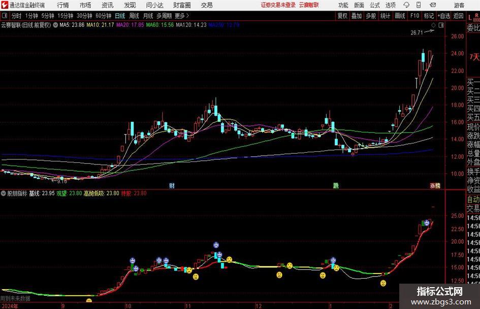The height and width of the screenshot is (309, 480).
Task: Click the 叠加 overlay button
Action: [357, 16]
